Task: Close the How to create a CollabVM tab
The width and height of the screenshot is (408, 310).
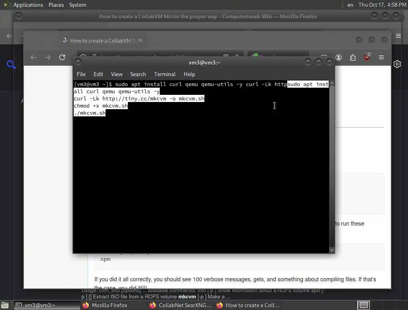Action: pyautogui.click(x=140, y=40)
